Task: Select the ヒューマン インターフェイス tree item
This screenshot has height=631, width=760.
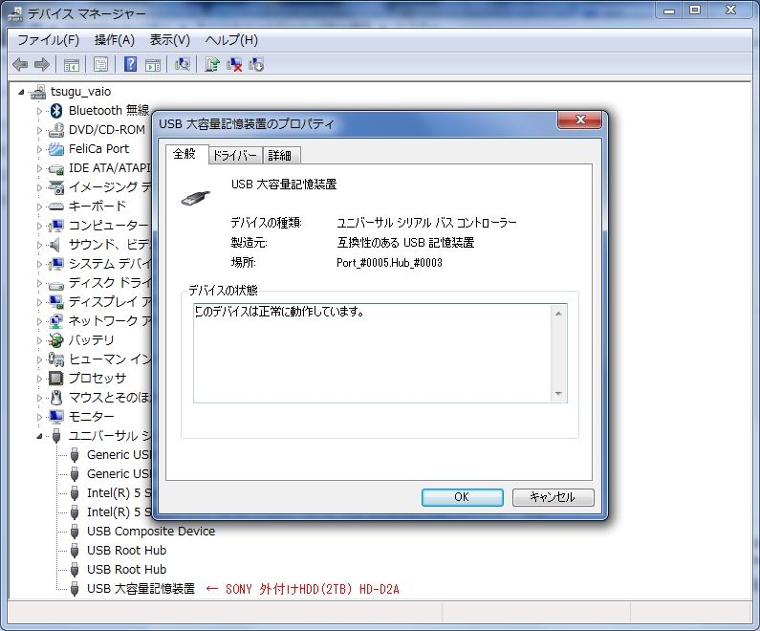Action: click(x=110, y=359)
